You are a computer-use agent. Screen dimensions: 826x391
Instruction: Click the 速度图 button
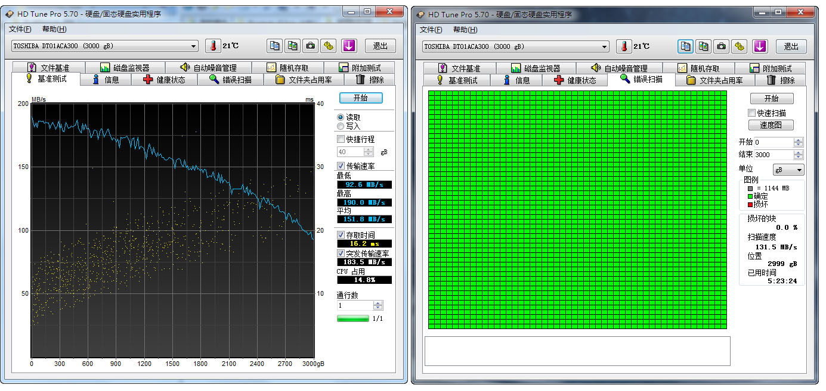771,125
